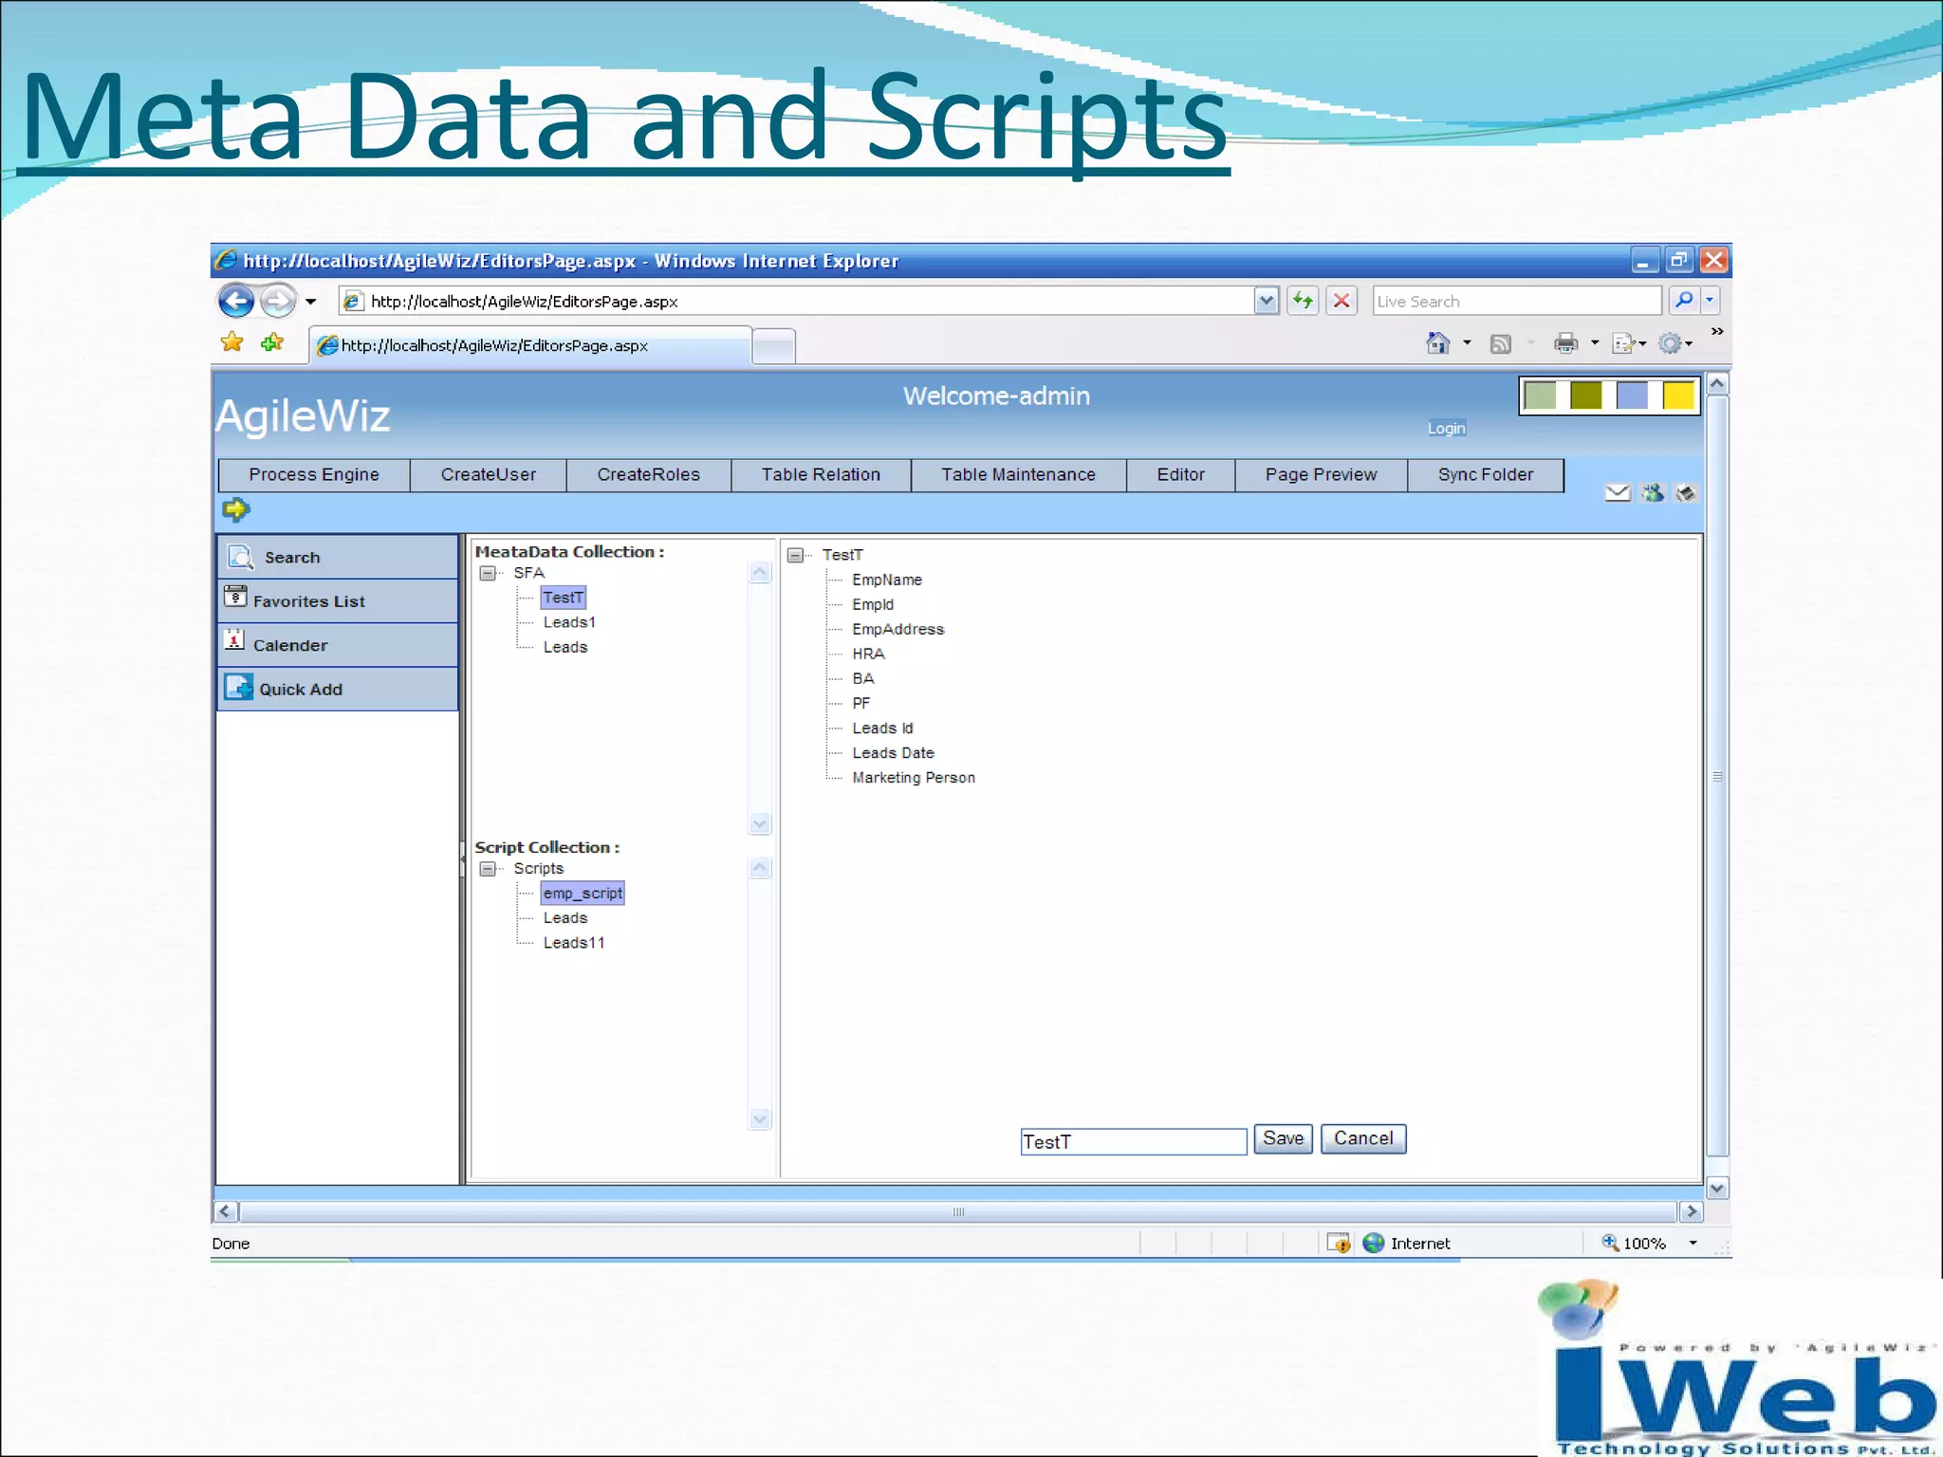This screenshot has height=1457, width=1943.
Task: Click the Add to Favorites icon
Action: point(273,342)
